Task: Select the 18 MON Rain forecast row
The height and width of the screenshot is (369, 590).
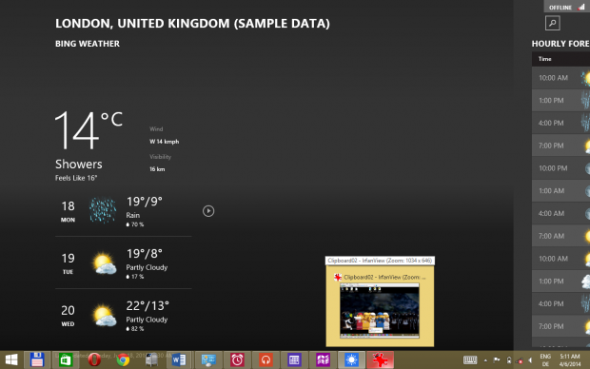Action: (124, 211)
